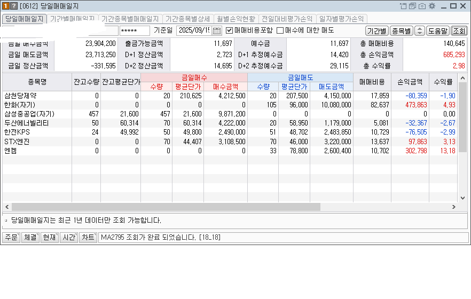
Task: Click the camera screenshot icon in title bar
Action: [x=422, y=6]
